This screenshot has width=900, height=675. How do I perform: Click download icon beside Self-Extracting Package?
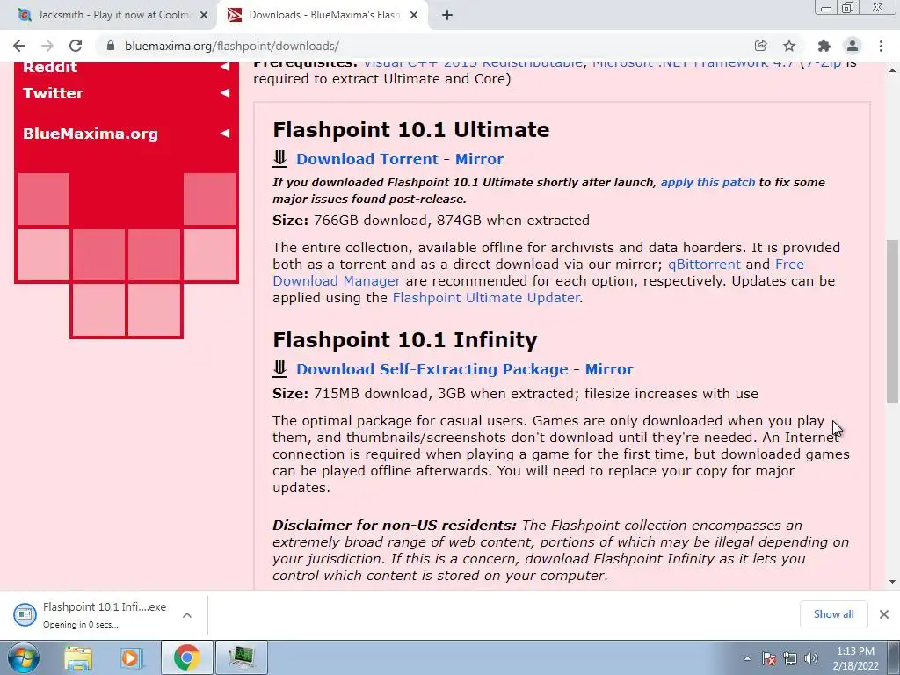(x=279, y=368)
